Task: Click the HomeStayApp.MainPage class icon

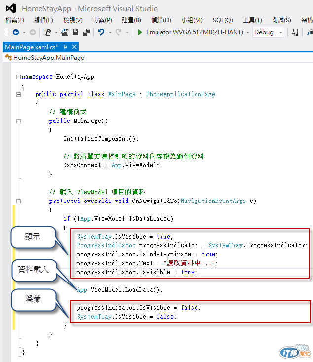Action: (8, 57)
